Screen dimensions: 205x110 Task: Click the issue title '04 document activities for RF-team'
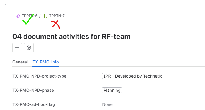[x=71, y=37]
